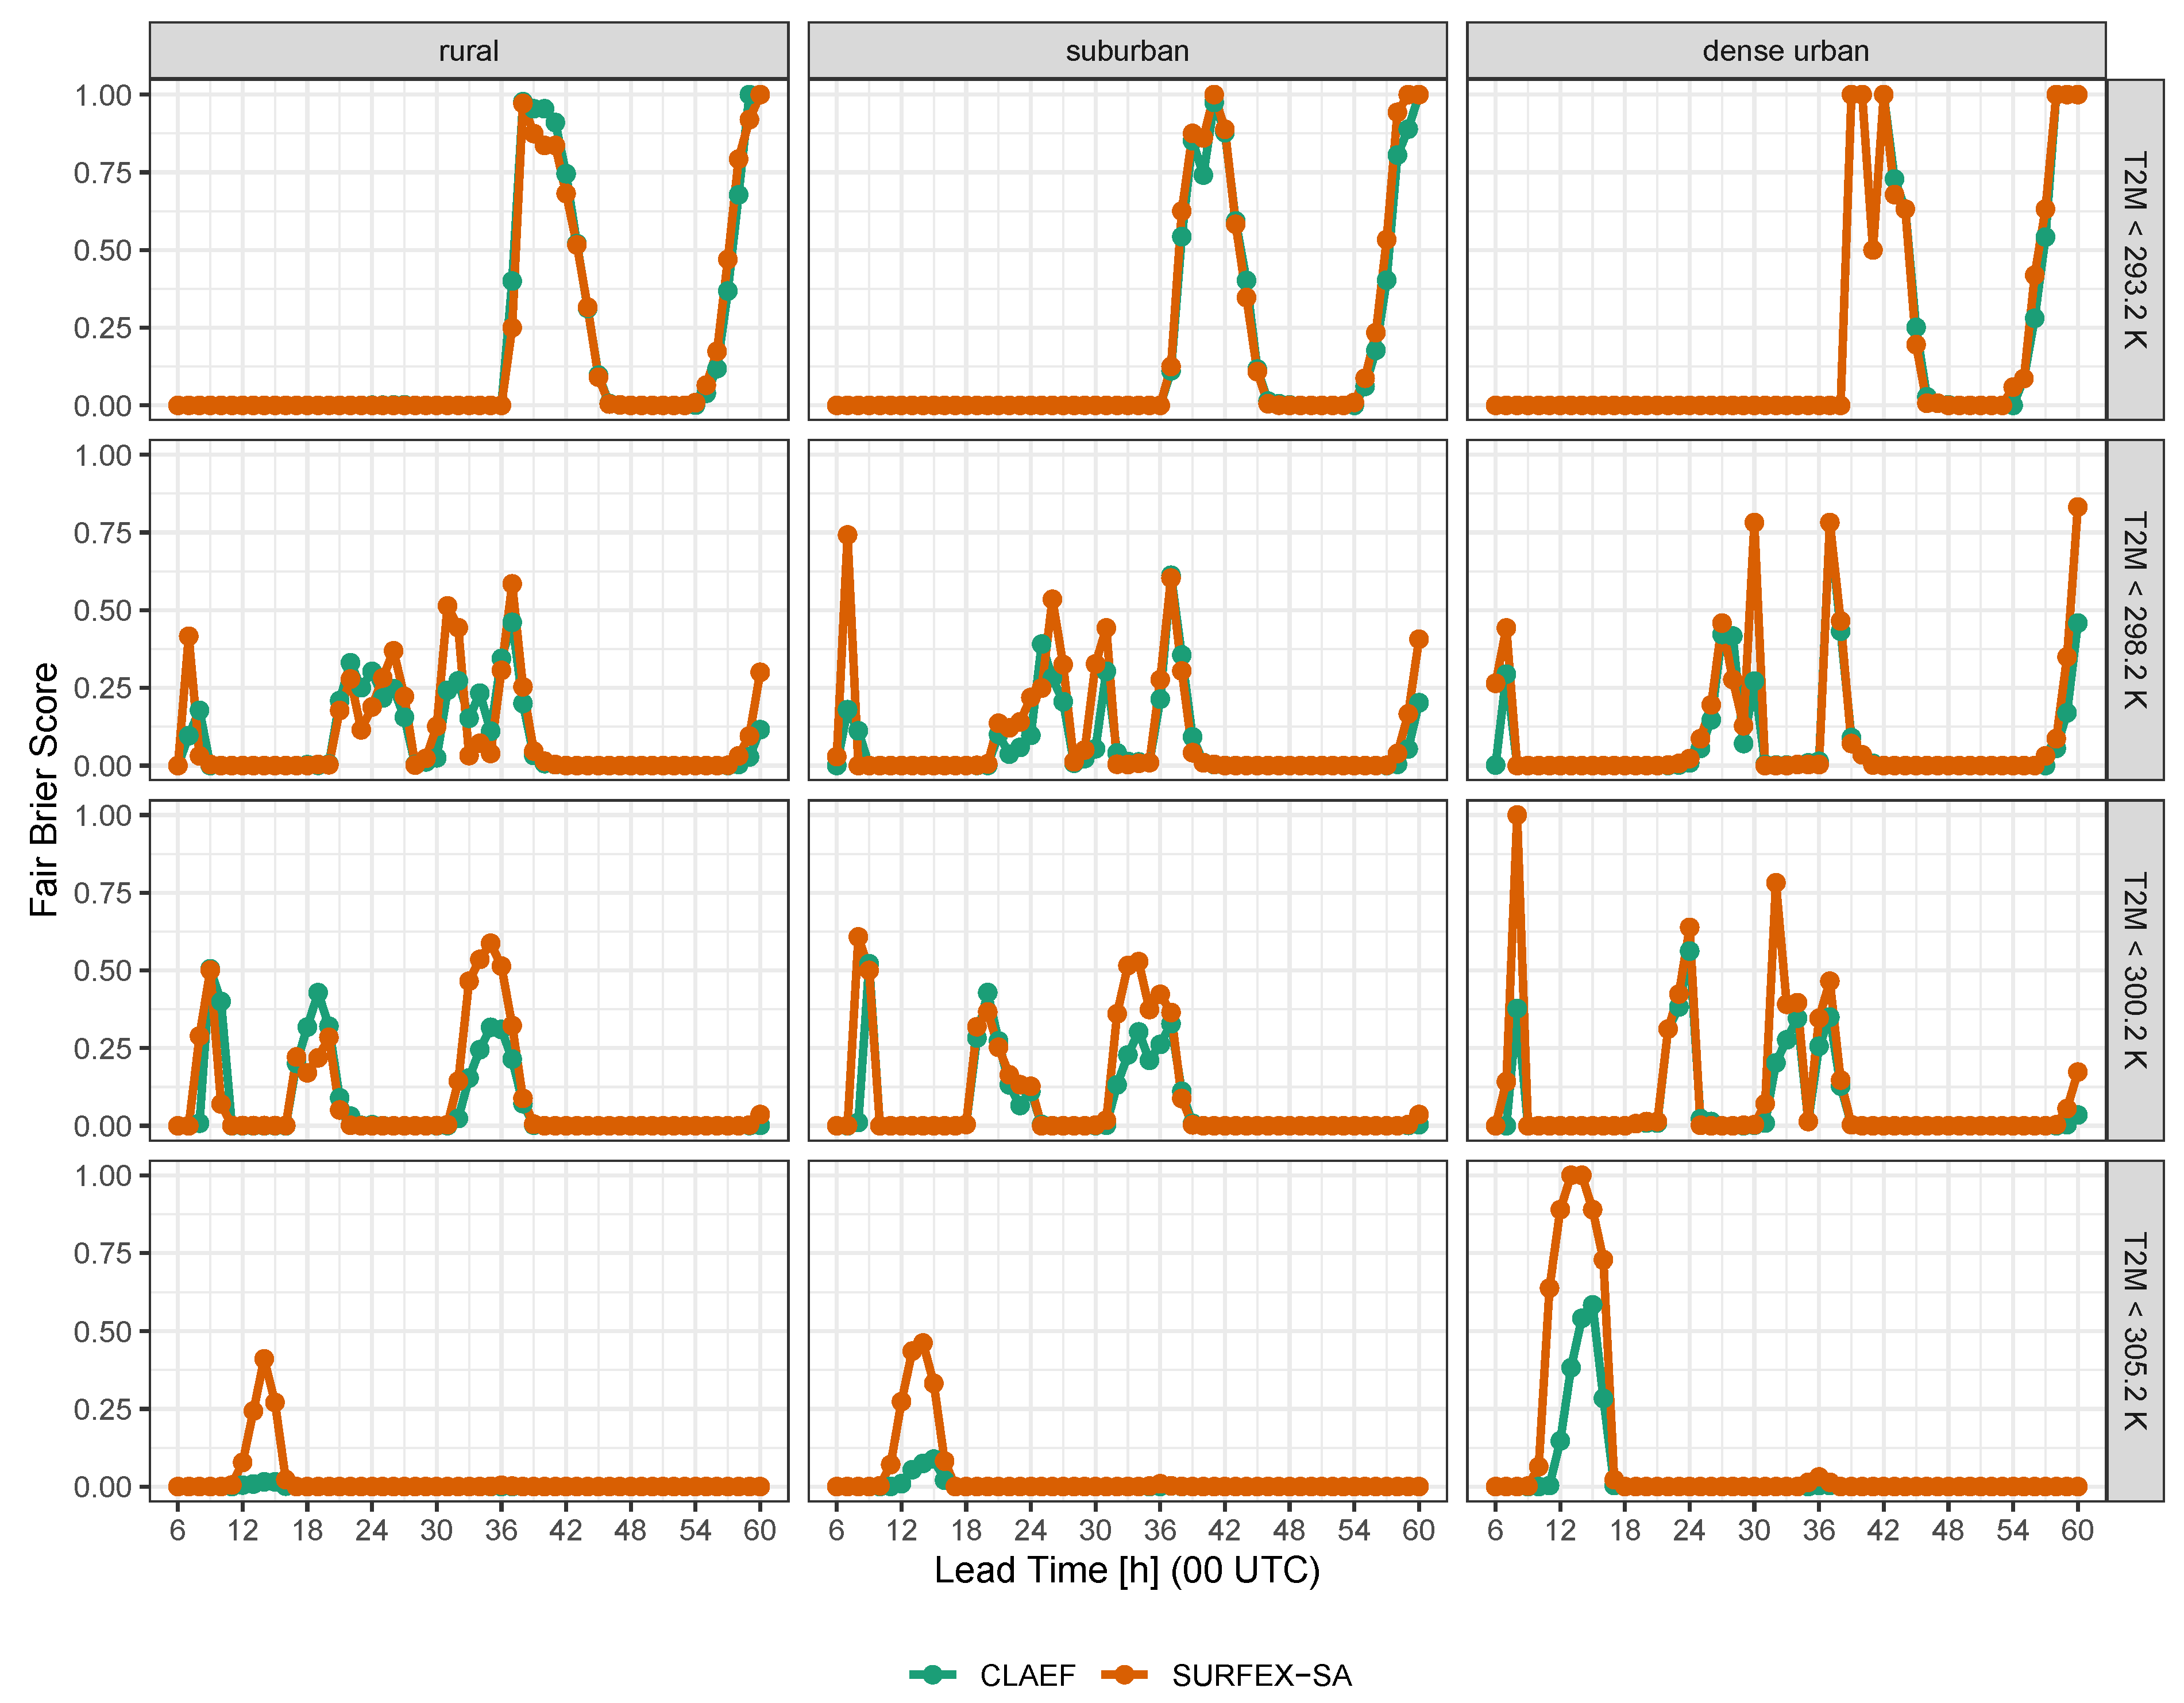The height and width of the screenshot is (1703, 2184).
Task: Click the CLAEF legend color marker
Action: [933, 1674]
